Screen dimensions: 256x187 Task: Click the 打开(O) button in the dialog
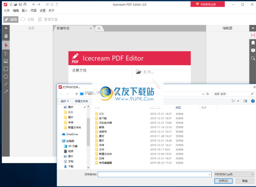point(223,181)
